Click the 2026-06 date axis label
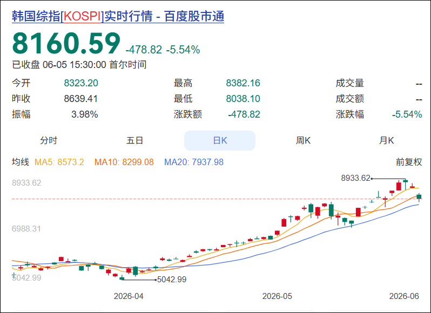The width and height of the screenshot is (431, 313). pyautogui.click(x=404, y=296)
